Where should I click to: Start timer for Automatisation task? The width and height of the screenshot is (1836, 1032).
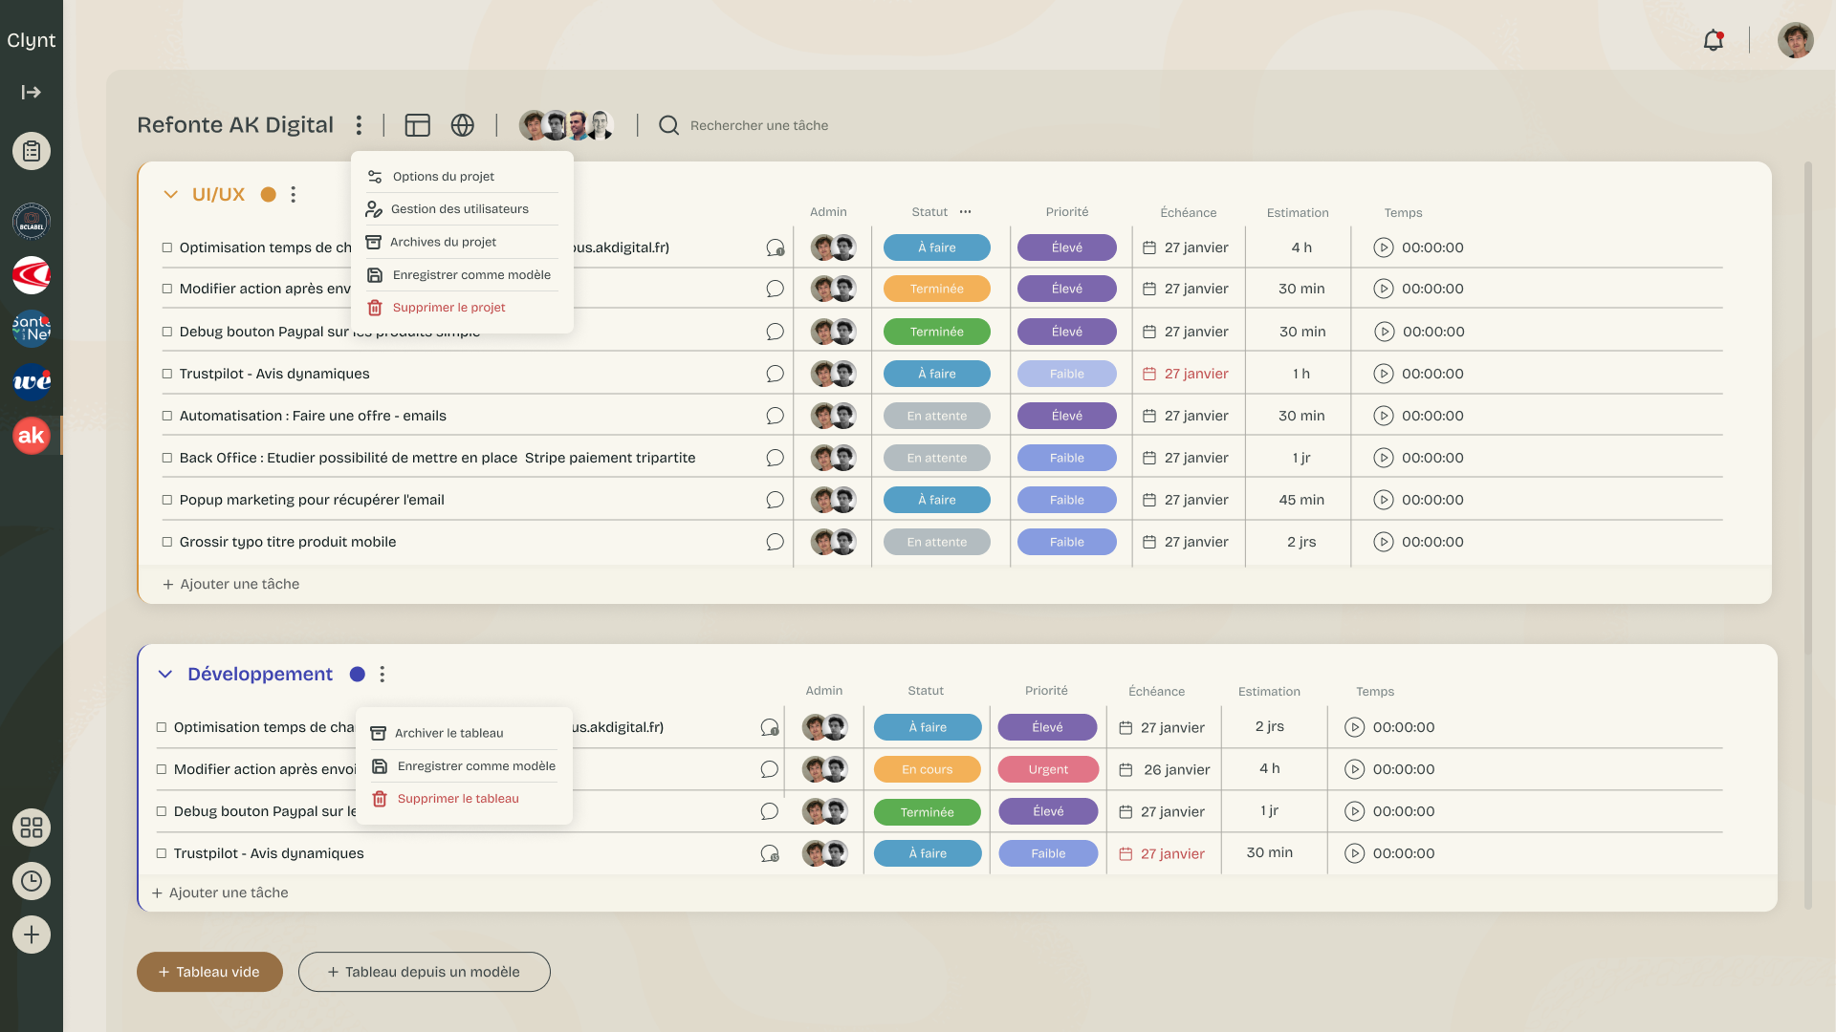(1384, 416)
